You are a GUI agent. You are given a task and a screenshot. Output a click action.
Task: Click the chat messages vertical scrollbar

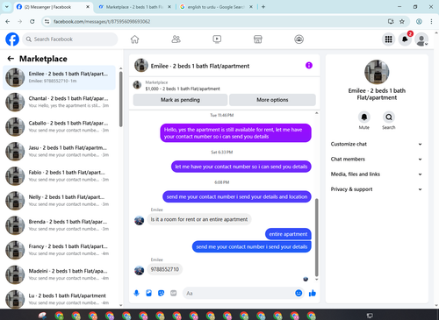point(316,238)
